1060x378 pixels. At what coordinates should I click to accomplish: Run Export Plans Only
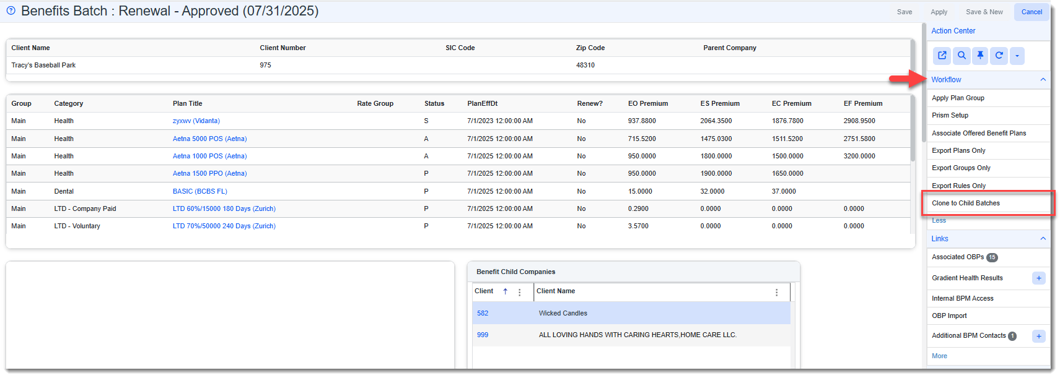pos(958,151)
